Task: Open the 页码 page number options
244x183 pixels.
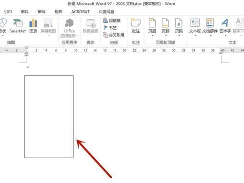Action: point(179,26)
